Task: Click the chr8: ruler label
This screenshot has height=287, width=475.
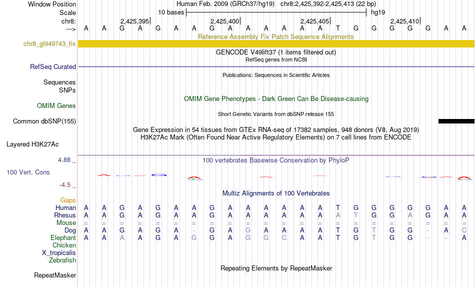Action: pyautogui.click(x=68, y=21)
